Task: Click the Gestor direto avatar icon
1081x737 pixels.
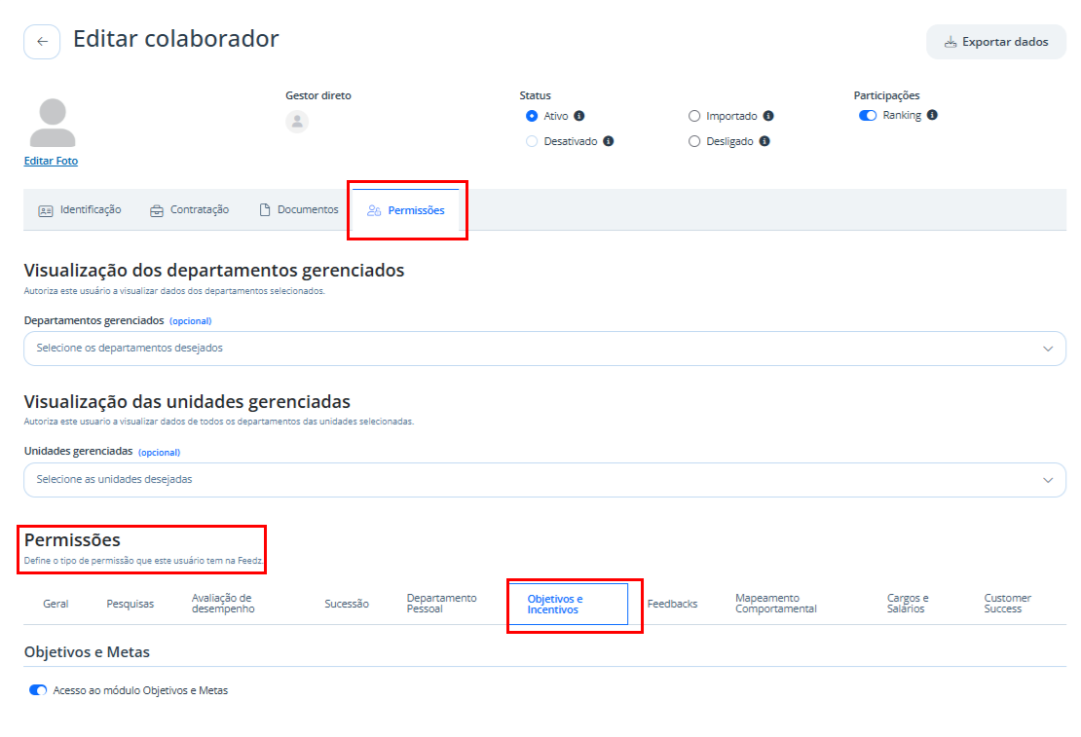Action: pyautogui.click(x=297, y=122)
